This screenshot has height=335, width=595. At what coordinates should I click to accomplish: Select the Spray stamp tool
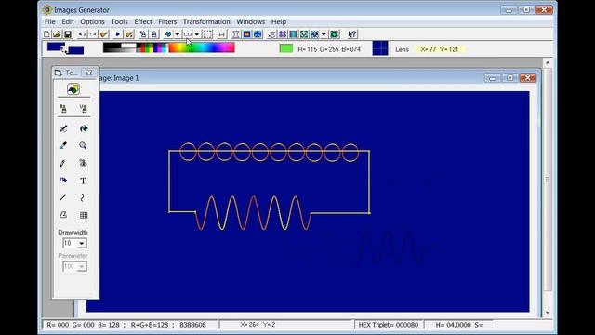[83, 164]
